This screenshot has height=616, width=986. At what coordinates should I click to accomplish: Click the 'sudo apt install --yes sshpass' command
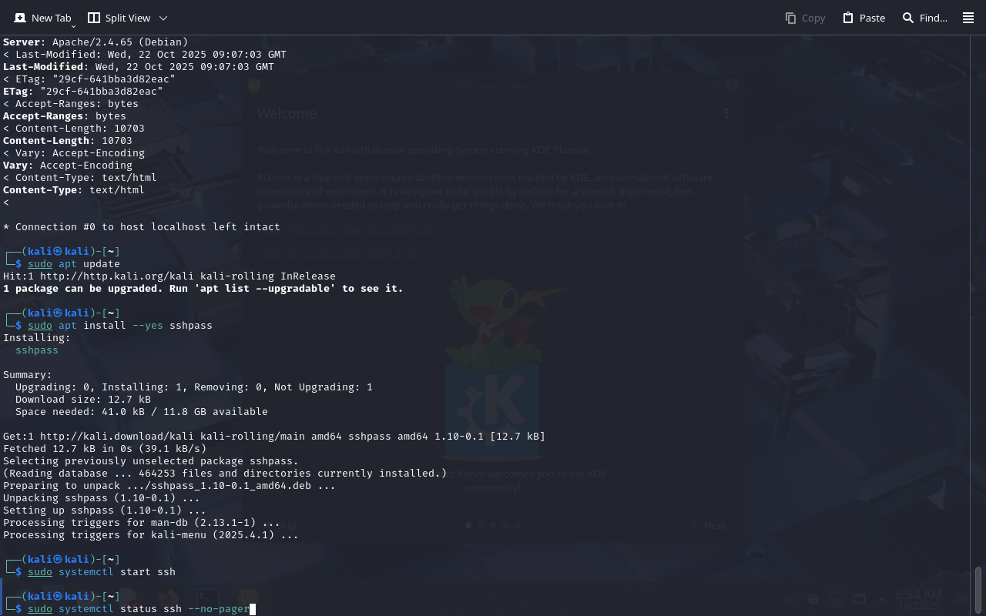pyautogui.click(x=119, y=326)
